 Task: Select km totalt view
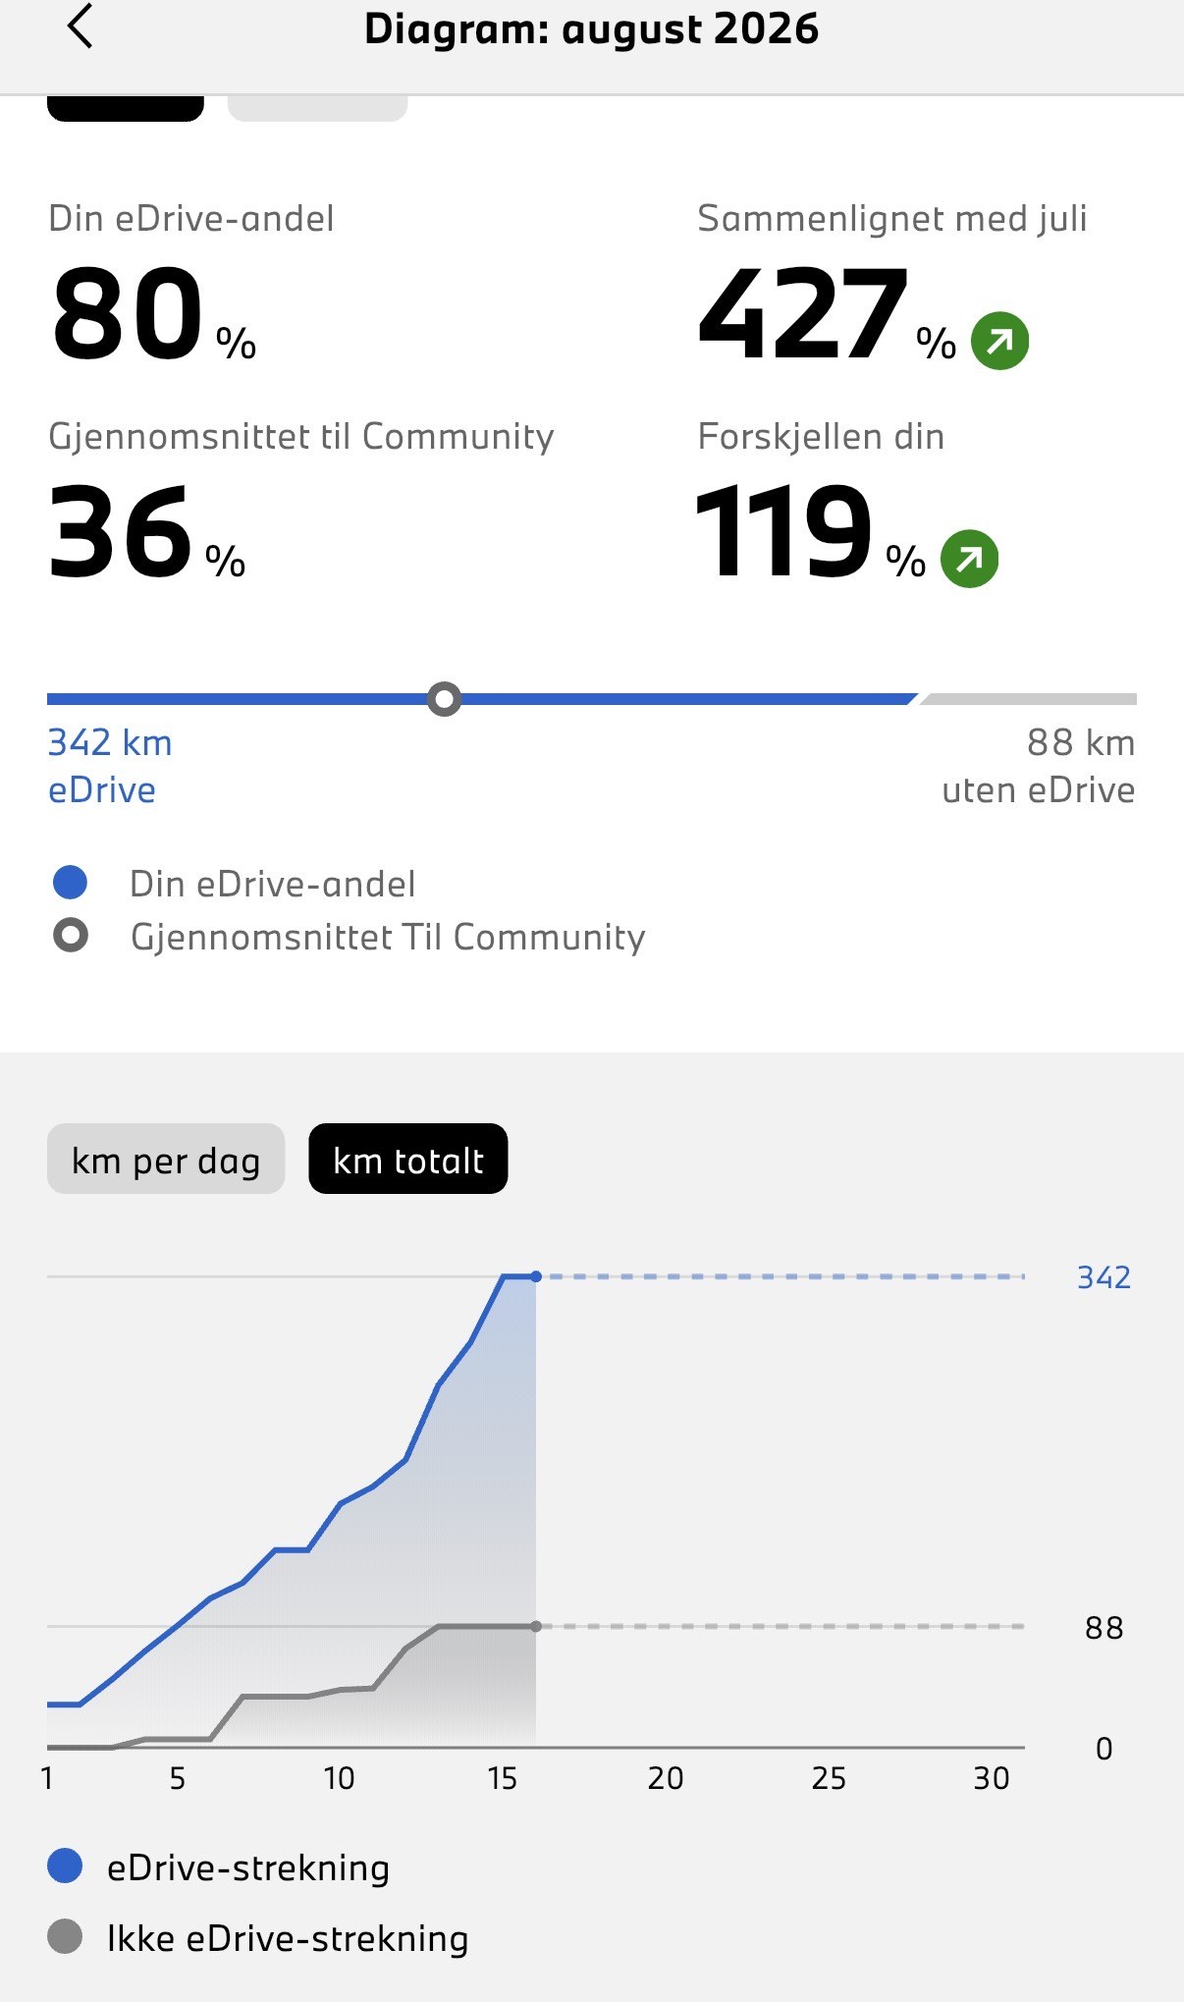tap(408, 1160)
